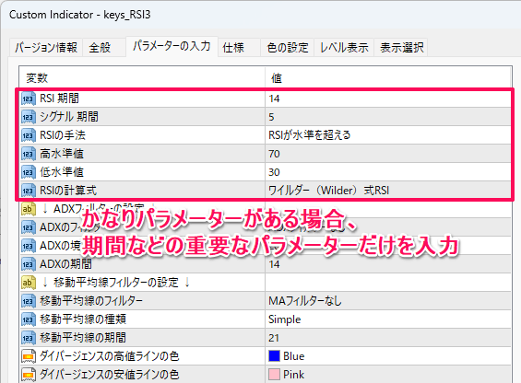Image resolution: width=521 pixels, height=383 pixels.
Task: Open the 表示選択 tab
Action: pyautogui.click(x=401, y=48)
